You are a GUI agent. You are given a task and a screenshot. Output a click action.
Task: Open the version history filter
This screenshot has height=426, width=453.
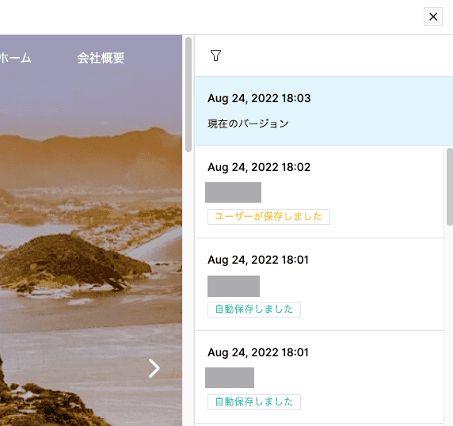pos(215,55)
